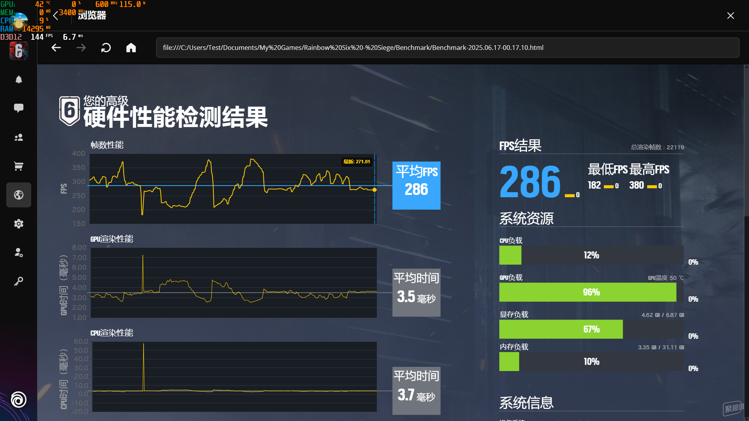Select the browser globe icon in sidebar
The height and width of the screenshot is (421, 749).
click(x=19, y=195)
